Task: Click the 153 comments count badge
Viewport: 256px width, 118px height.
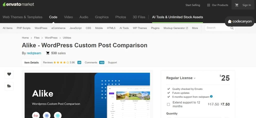Action: point(102,62)
